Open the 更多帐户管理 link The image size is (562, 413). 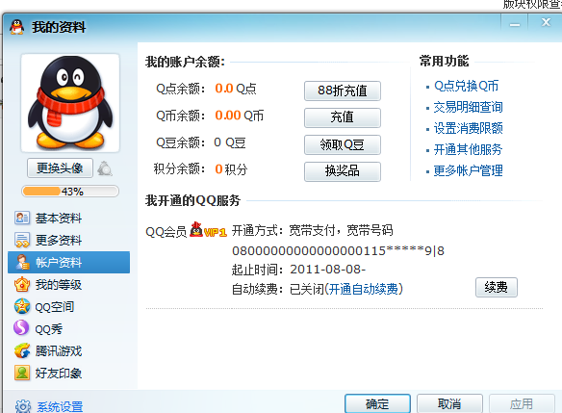pyautogui.click(x=469, y=170)
